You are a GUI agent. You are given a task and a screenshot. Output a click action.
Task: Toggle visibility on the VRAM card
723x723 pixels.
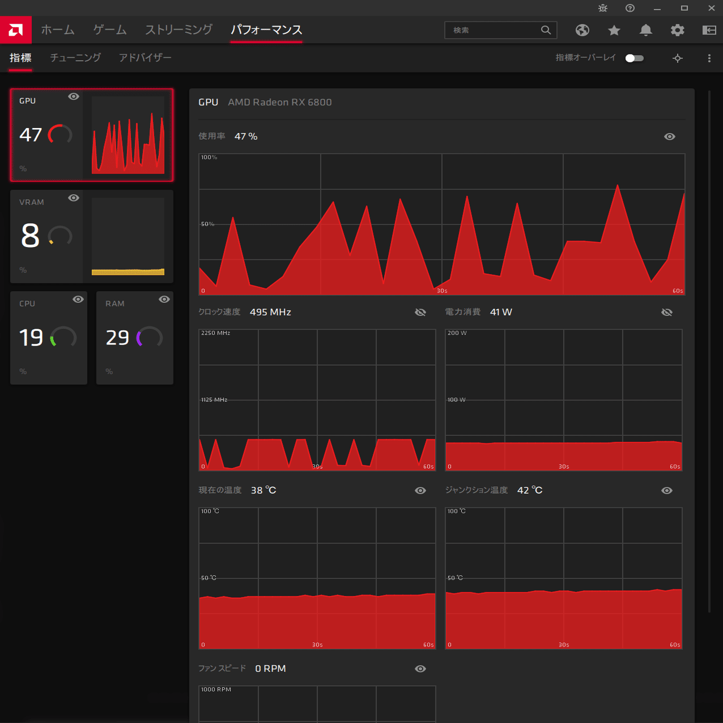coord(74,198)
